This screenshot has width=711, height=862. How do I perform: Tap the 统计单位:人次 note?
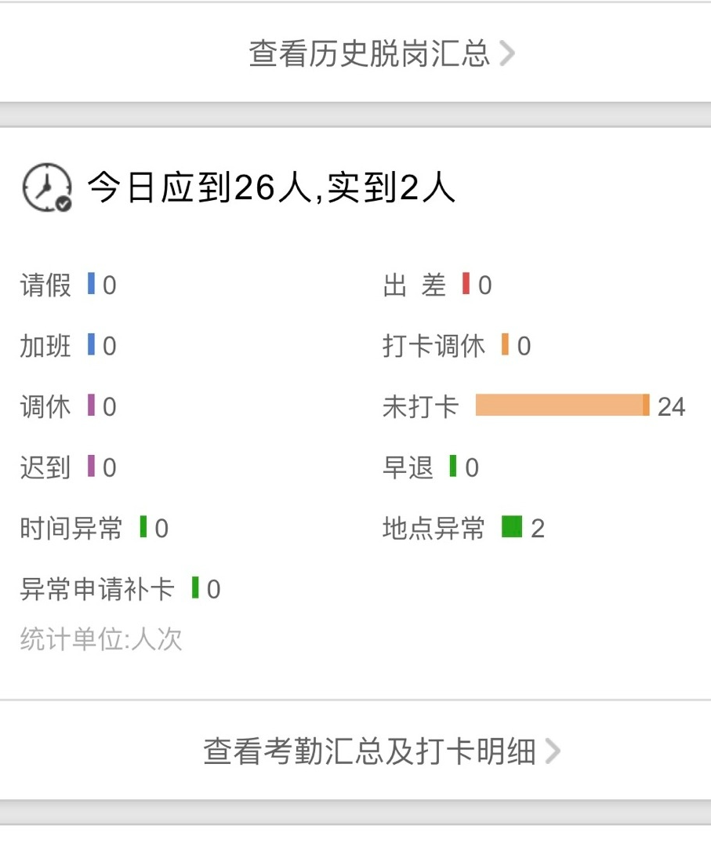100,638
